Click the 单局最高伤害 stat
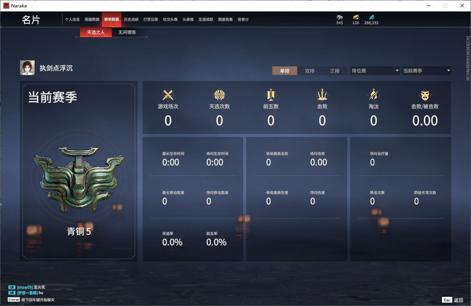Screen dimensions: 471x306 pos(277,198)
